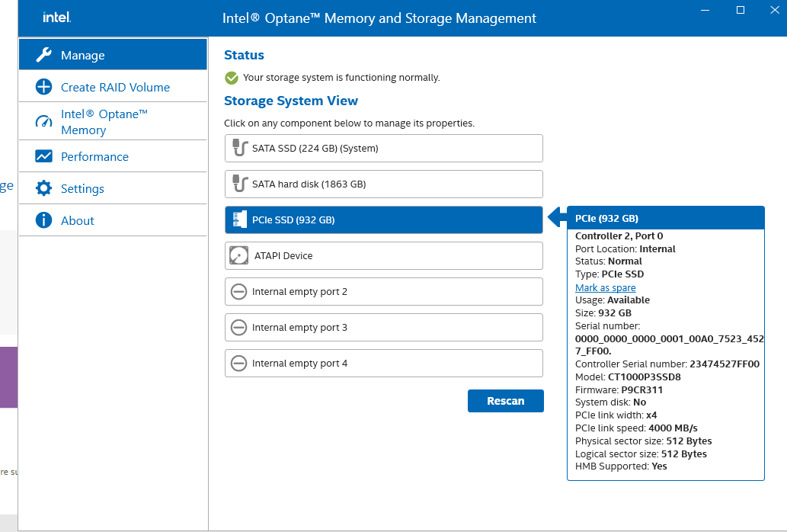
Task: Click the ATAPI Device disc icon
Action: tap(239, 255)
